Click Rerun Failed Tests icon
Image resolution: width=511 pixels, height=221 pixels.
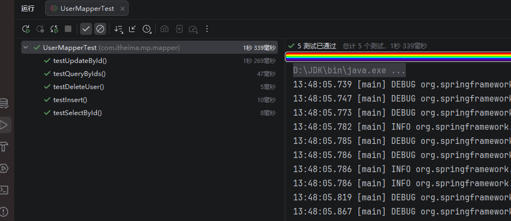40,29
